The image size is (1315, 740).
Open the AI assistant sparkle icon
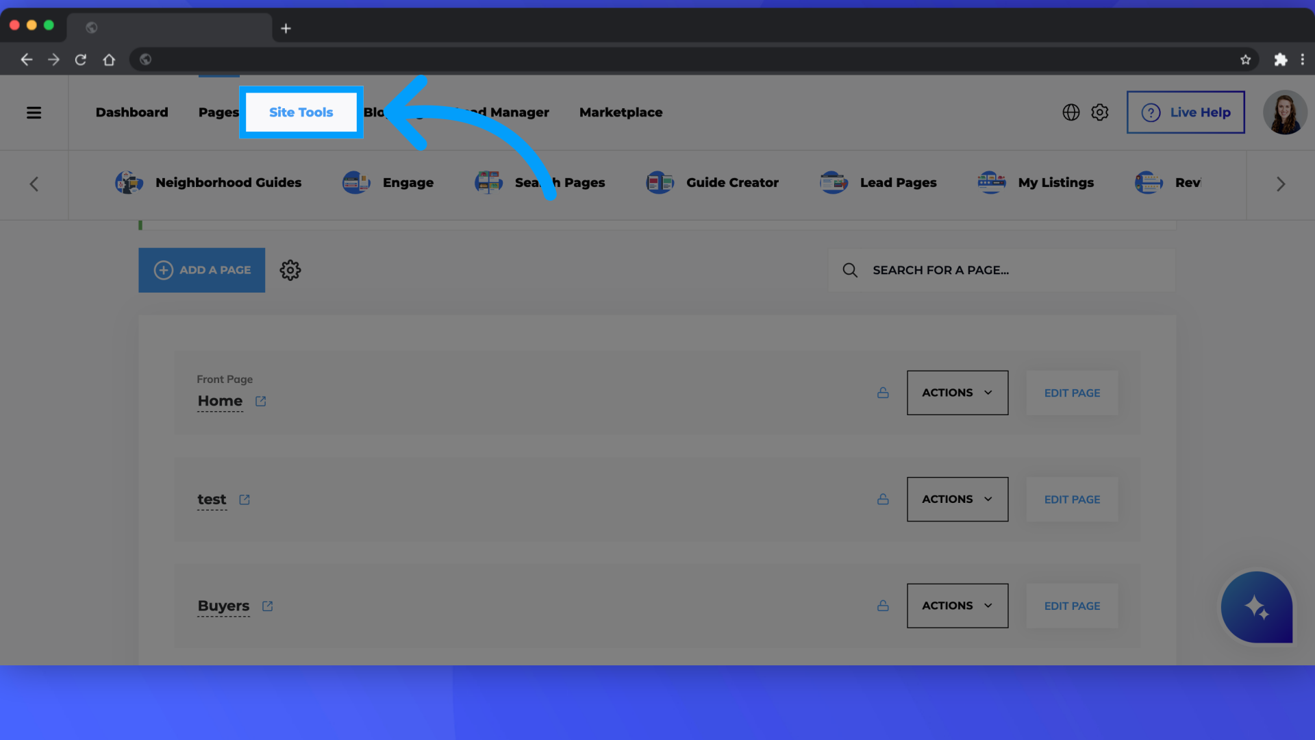click(1256, 607)
